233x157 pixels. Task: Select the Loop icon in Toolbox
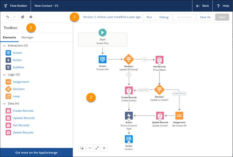(8, 96)
